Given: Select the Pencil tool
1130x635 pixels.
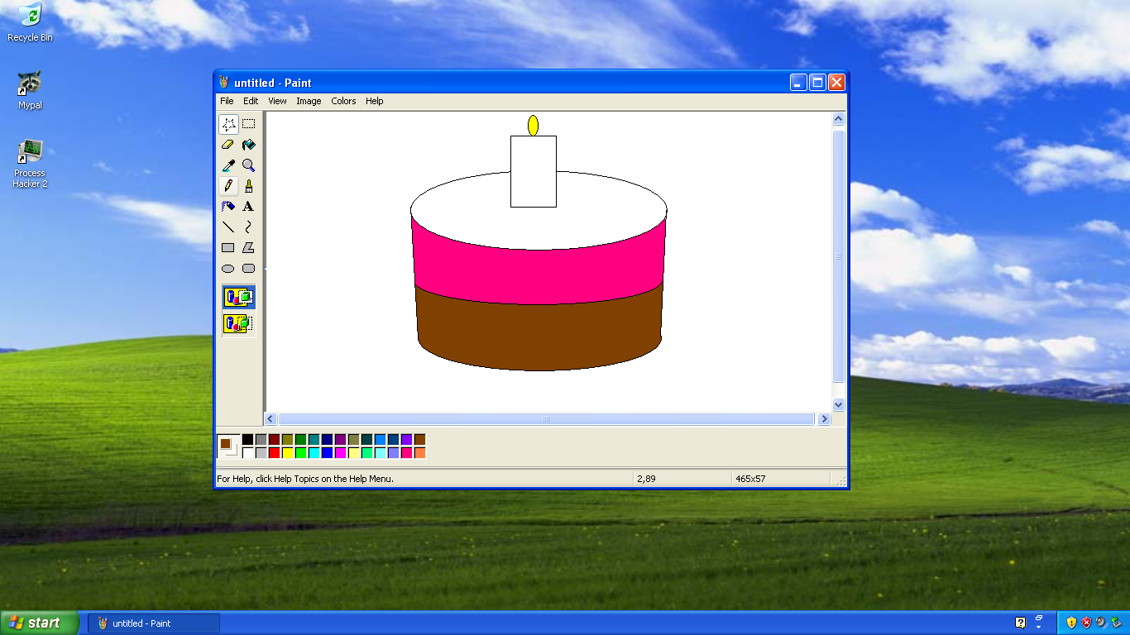Looking at the screenshot, I should tap(228, 185).
